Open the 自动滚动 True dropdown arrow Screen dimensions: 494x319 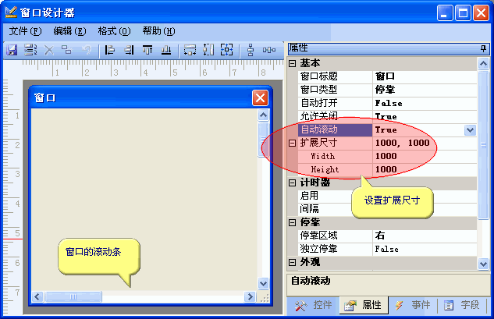click(470, 130)
